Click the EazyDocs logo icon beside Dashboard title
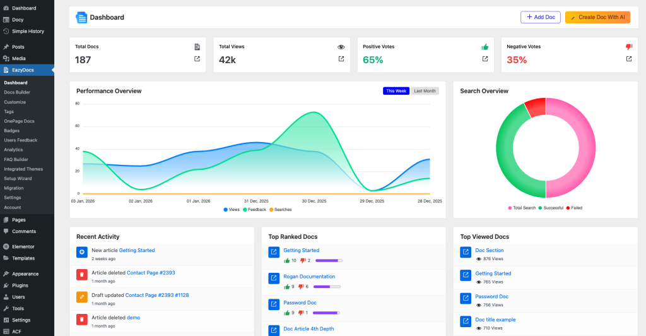This screenshot has height=336, width=646. (81, 18)
